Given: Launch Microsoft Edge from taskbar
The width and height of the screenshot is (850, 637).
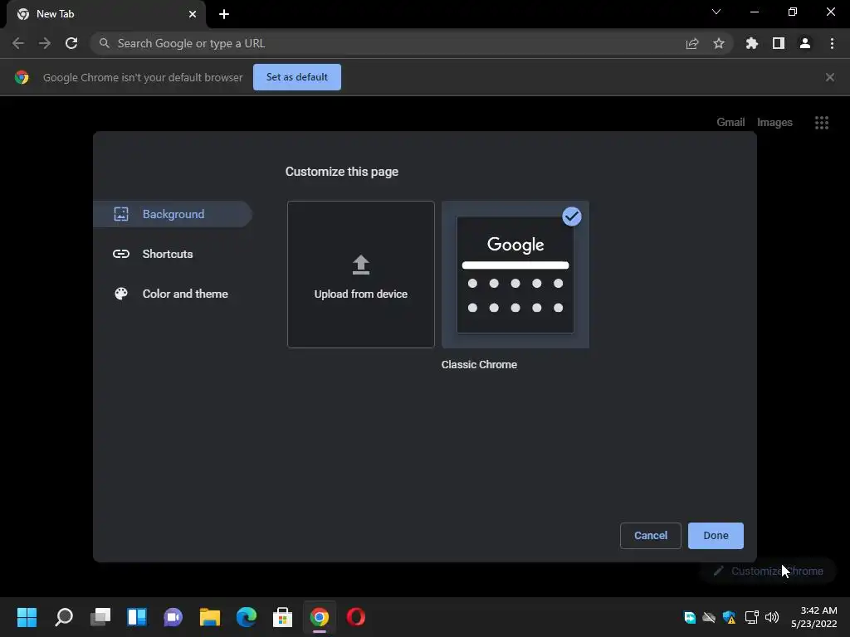Looking at the screenshot, I should pyautogui.click(x=246, y=617).
